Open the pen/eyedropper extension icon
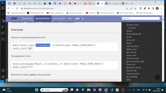This screenshot has height=93, width=166. point(145,9)
